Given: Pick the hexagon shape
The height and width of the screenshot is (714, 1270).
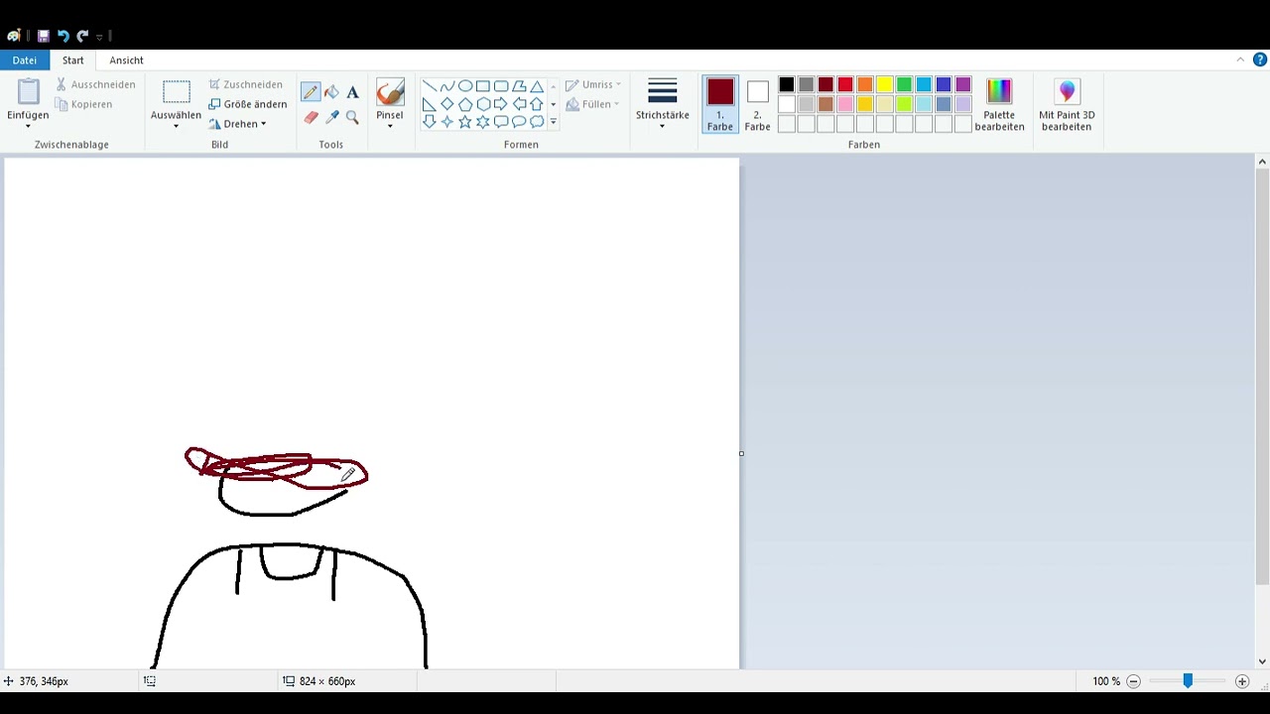Looking at the screenshot, I should pos(482,104).
